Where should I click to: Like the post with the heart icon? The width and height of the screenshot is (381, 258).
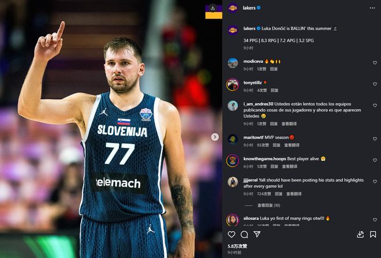tap(231, 234)
